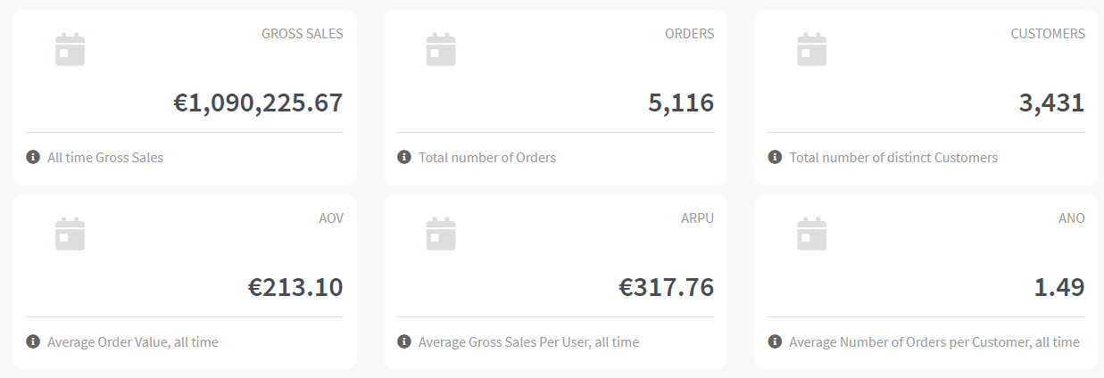The image size is (1104, 378).
Task: Click info icon beside Total number of Orders
Action: click(x=404, y=157)
